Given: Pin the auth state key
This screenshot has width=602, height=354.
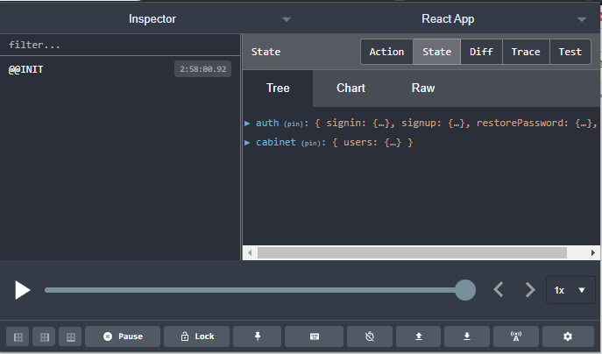Looking at the screenshot, I should click(293, 124).
